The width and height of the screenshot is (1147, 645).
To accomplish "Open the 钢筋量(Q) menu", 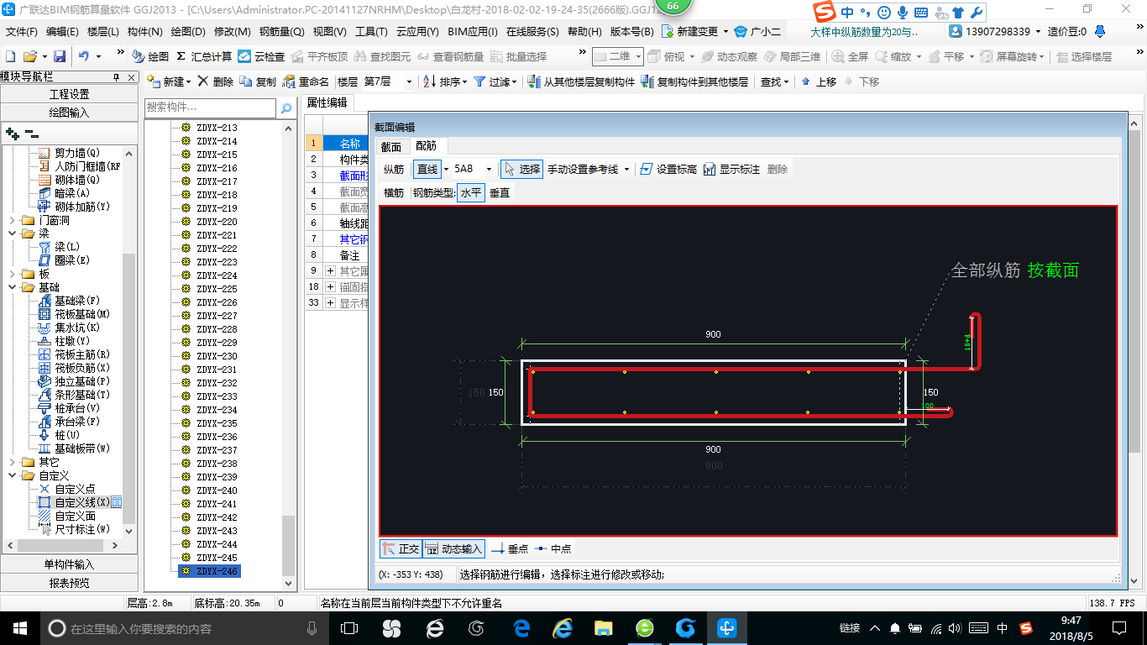I will click(282, 32).
